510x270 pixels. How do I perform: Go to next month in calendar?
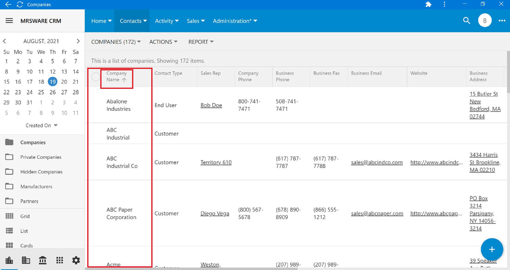(x=78, y=41)
